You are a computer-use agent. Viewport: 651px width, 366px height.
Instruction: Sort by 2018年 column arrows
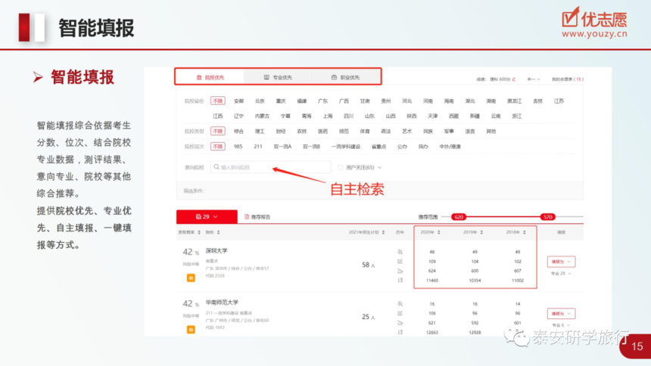pyautogui.click(x=525, y=232)
